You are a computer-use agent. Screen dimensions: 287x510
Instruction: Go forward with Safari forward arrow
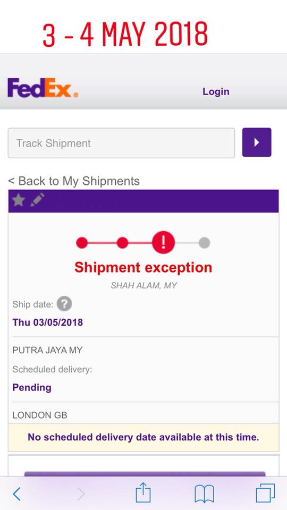point(81,494)
